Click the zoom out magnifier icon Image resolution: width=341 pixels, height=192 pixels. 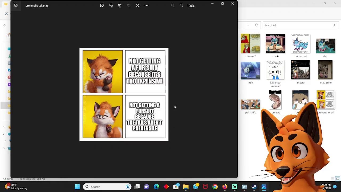[x=172, y=6]
